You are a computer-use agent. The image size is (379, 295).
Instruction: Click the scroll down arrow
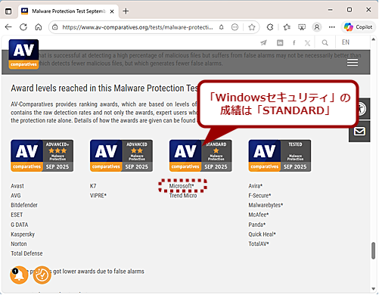(373, 289)
